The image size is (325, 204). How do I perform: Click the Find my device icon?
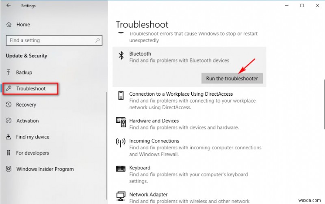point(9,137)
